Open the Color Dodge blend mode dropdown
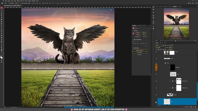Screen dimensions: 198x111 (160, 47)
